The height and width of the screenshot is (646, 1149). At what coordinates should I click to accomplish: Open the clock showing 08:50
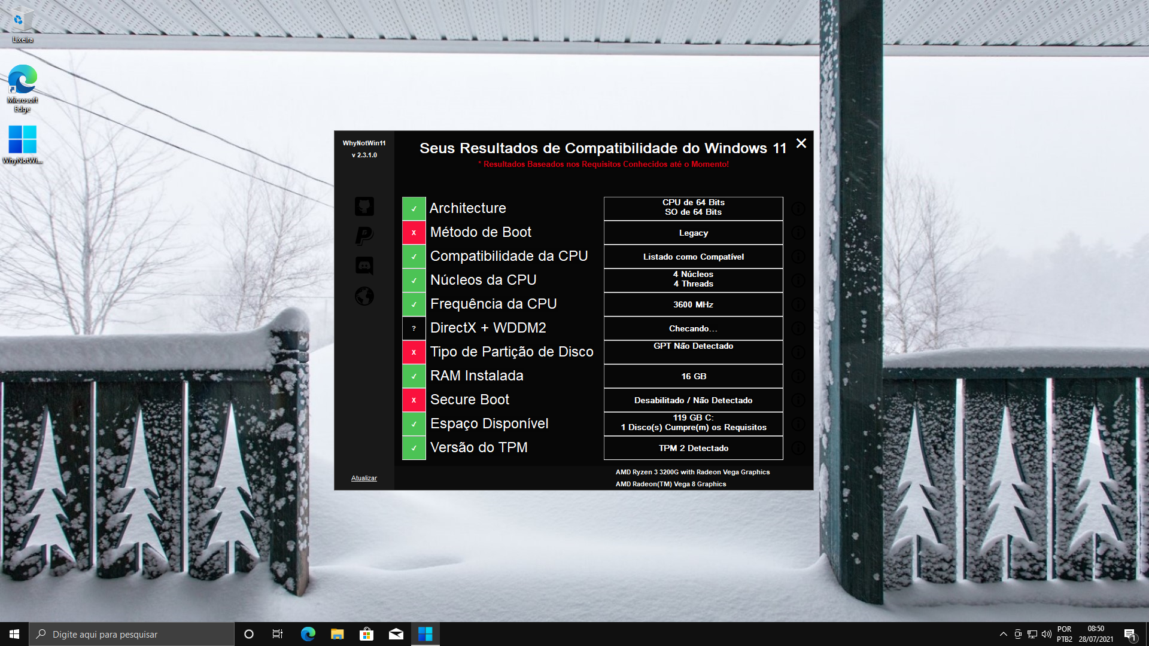coord(1096,634)
